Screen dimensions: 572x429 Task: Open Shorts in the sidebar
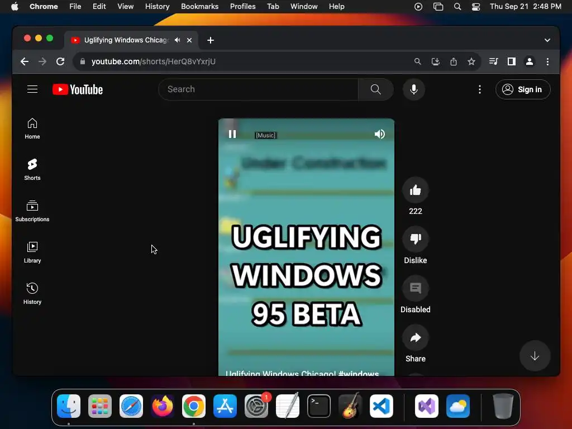[32, 170]
